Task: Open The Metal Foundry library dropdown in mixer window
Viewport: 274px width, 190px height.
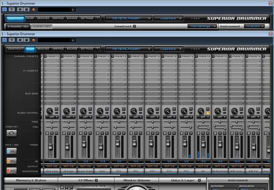Action: (128, 49)
